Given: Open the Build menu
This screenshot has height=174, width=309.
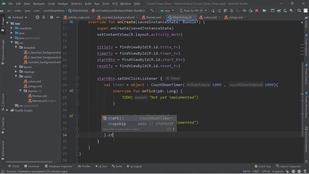Looking at the screenshot, I should pyautogui.click(x=88, y=4).
